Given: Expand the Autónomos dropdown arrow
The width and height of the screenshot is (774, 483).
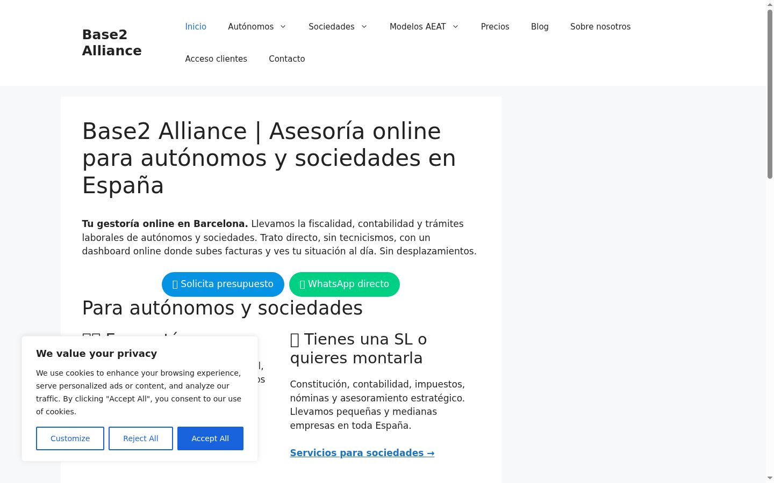Looking at the screenshot, I should coord(283,27).
